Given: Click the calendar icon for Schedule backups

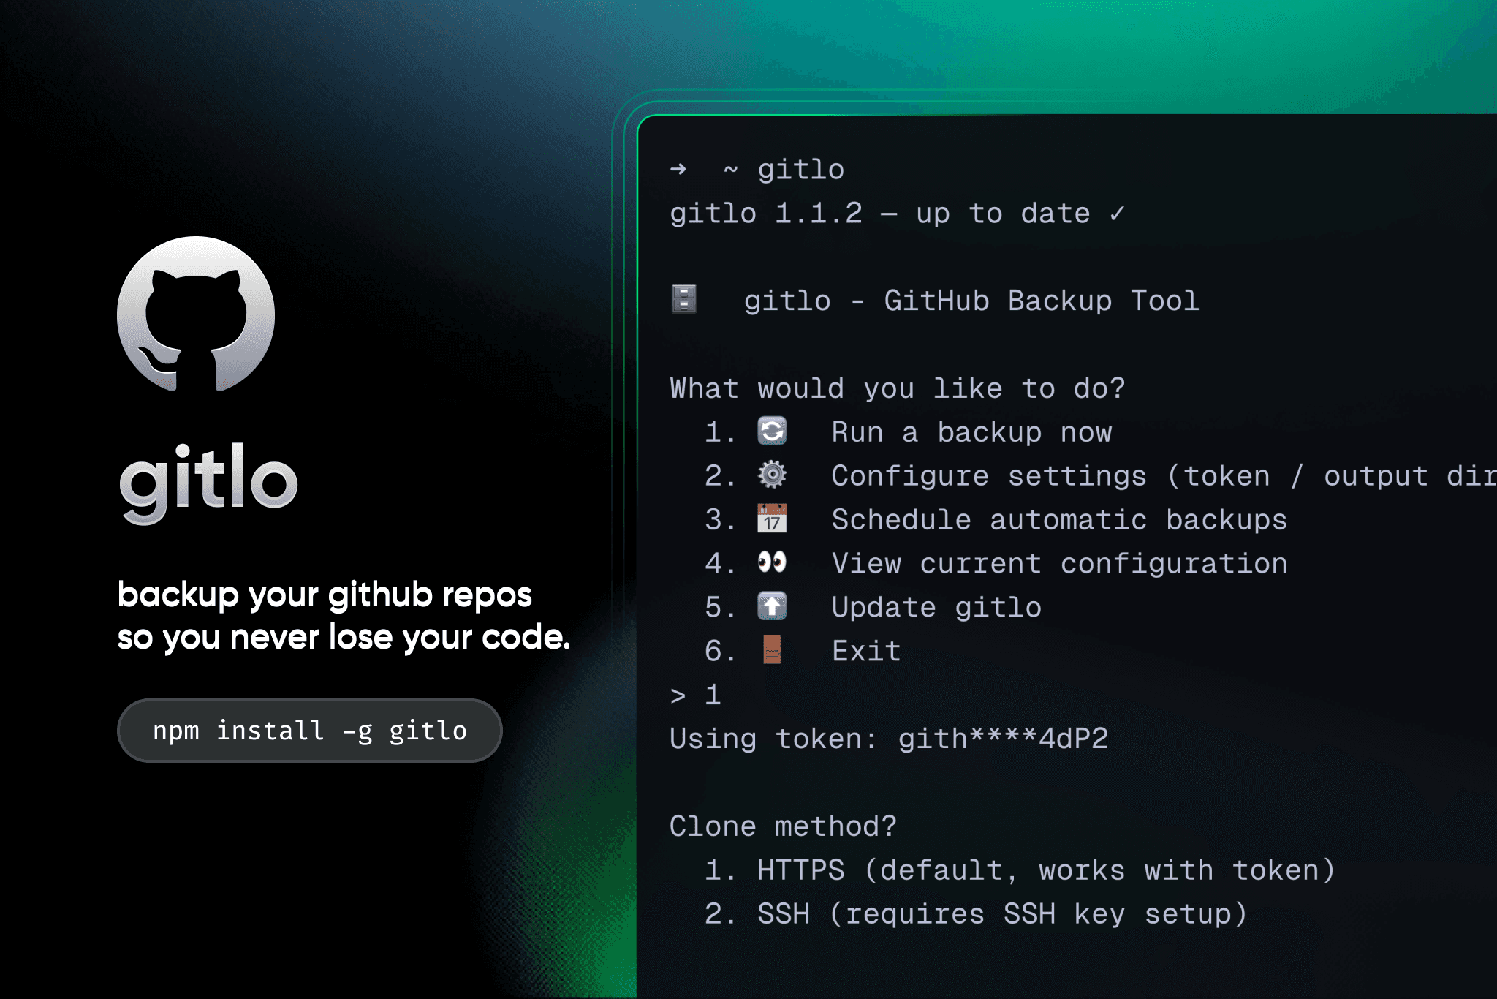Looking at the screenshot, I should (x=772, y=519).
